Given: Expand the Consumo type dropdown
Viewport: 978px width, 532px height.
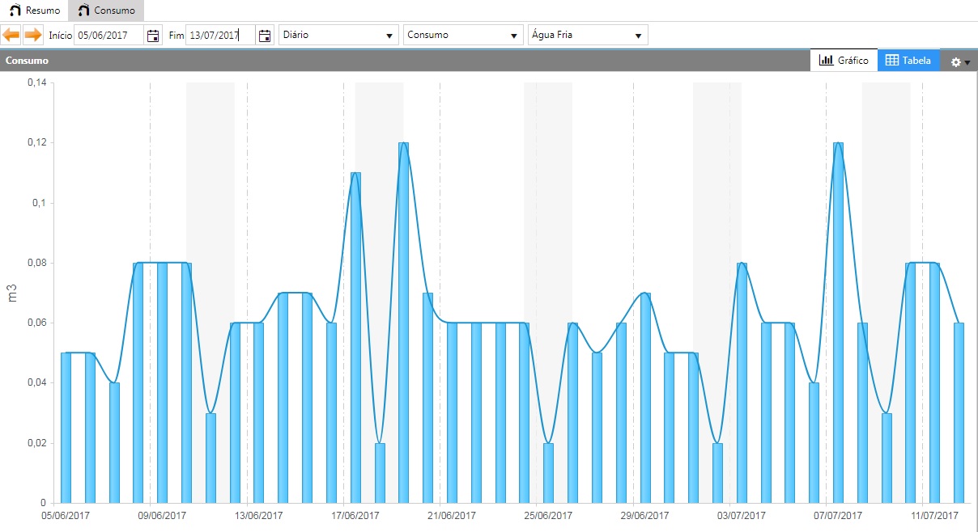Looking at the screenshot, I should 463,35.
